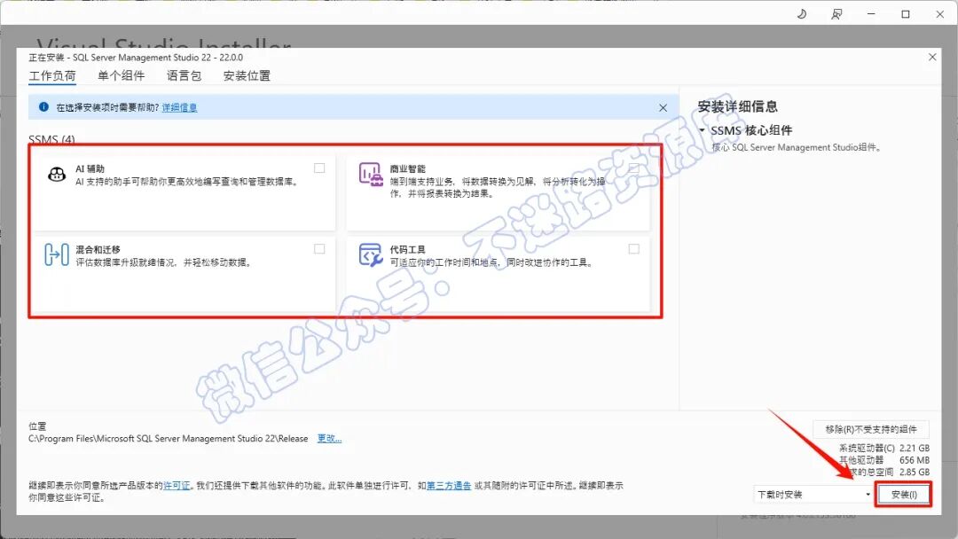Switch to the 安装位置 tab
The height and width of the screenshot is (539, 958).
pos(247,75)
